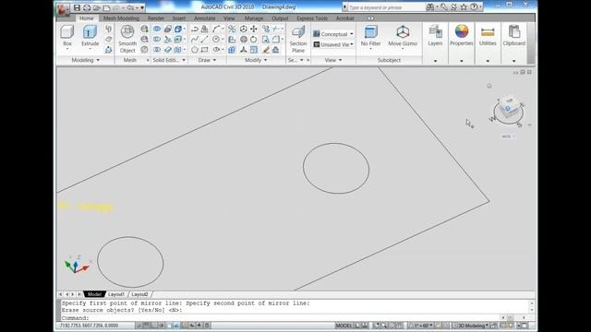The width and height of the screenshot is (591, 332).
Task: Expand the Layers panel arrow
Action: click(x=435, y=61)
